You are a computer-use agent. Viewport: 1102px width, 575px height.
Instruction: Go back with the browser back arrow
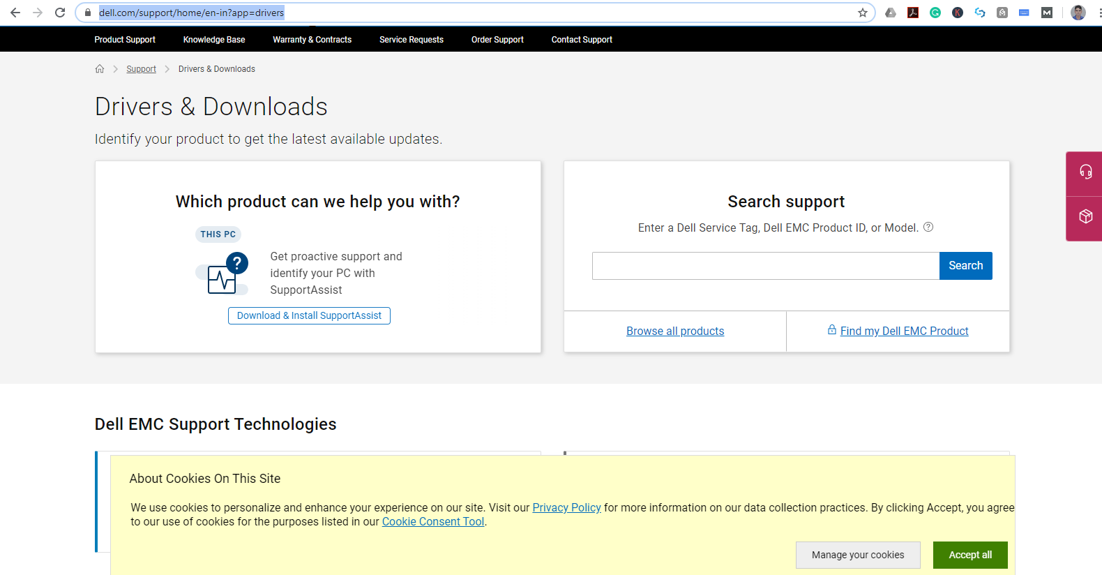point(15,13)
